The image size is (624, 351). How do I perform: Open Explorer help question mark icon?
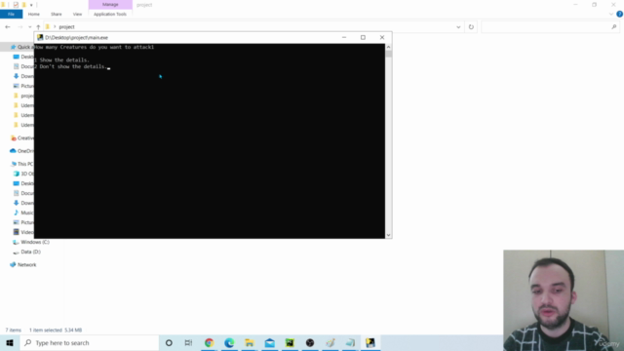[x=620, y=14]
